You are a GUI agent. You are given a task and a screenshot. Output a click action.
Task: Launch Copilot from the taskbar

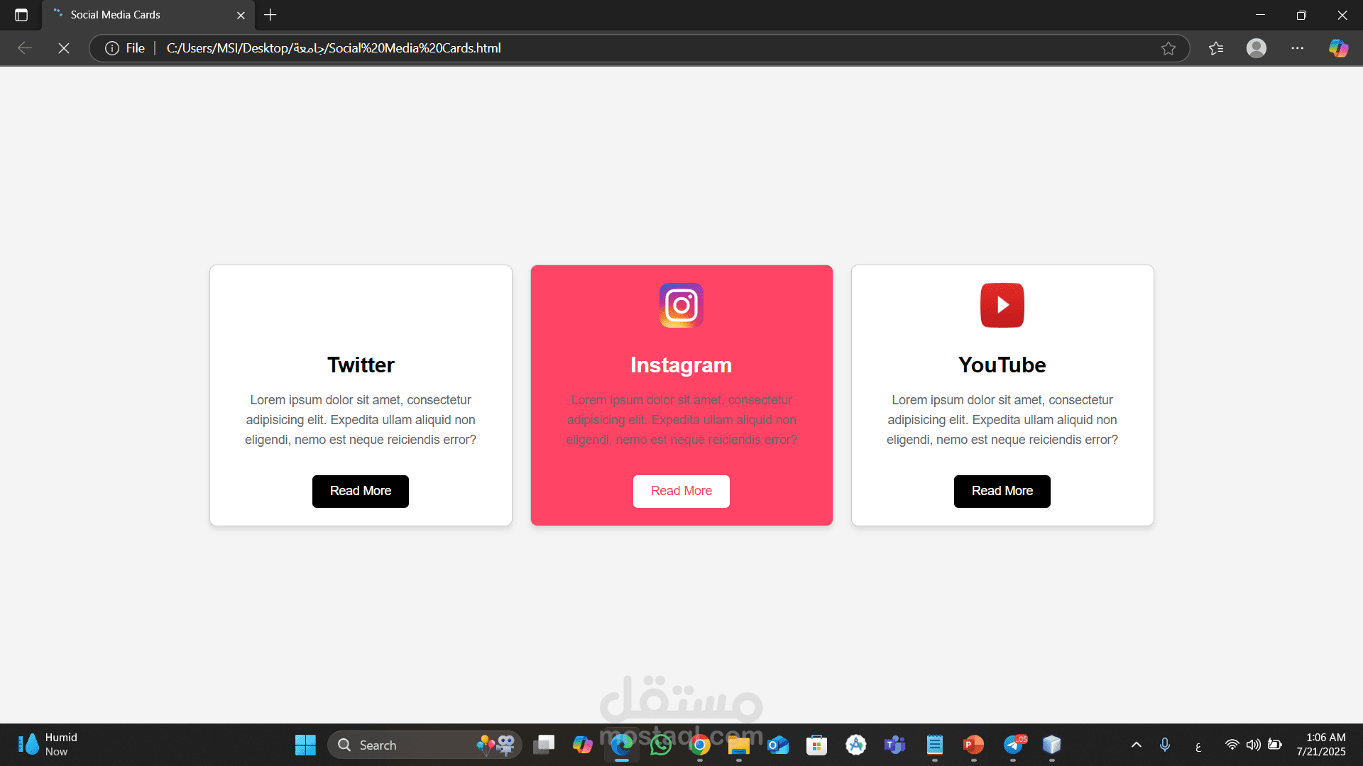pyautogui.click(x=583, y=745)
